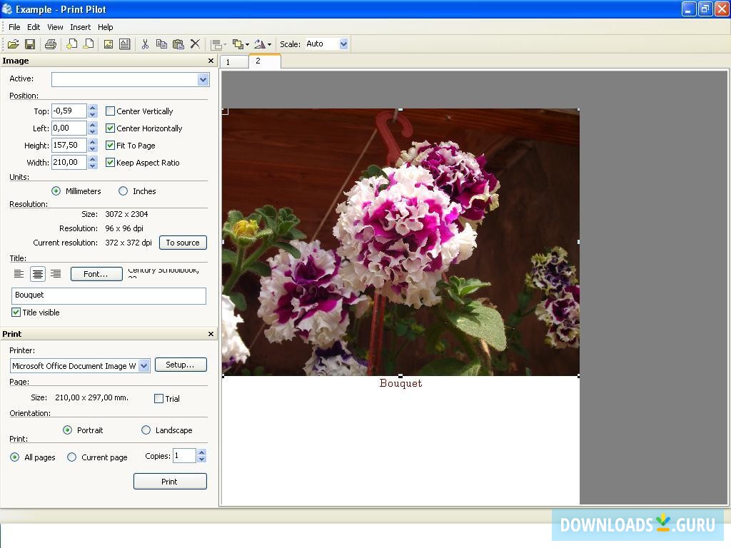Click the To source button

183,243
